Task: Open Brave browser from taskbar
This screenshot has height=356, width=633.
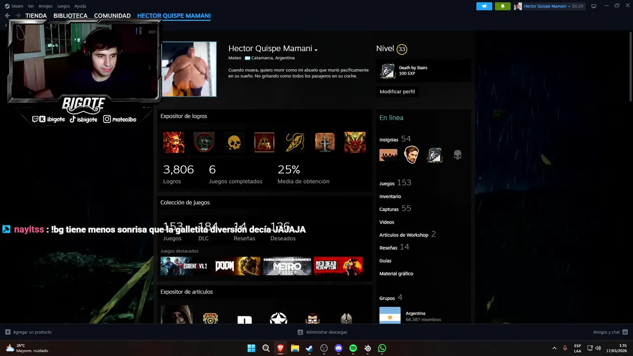Action: coord(280,348)
